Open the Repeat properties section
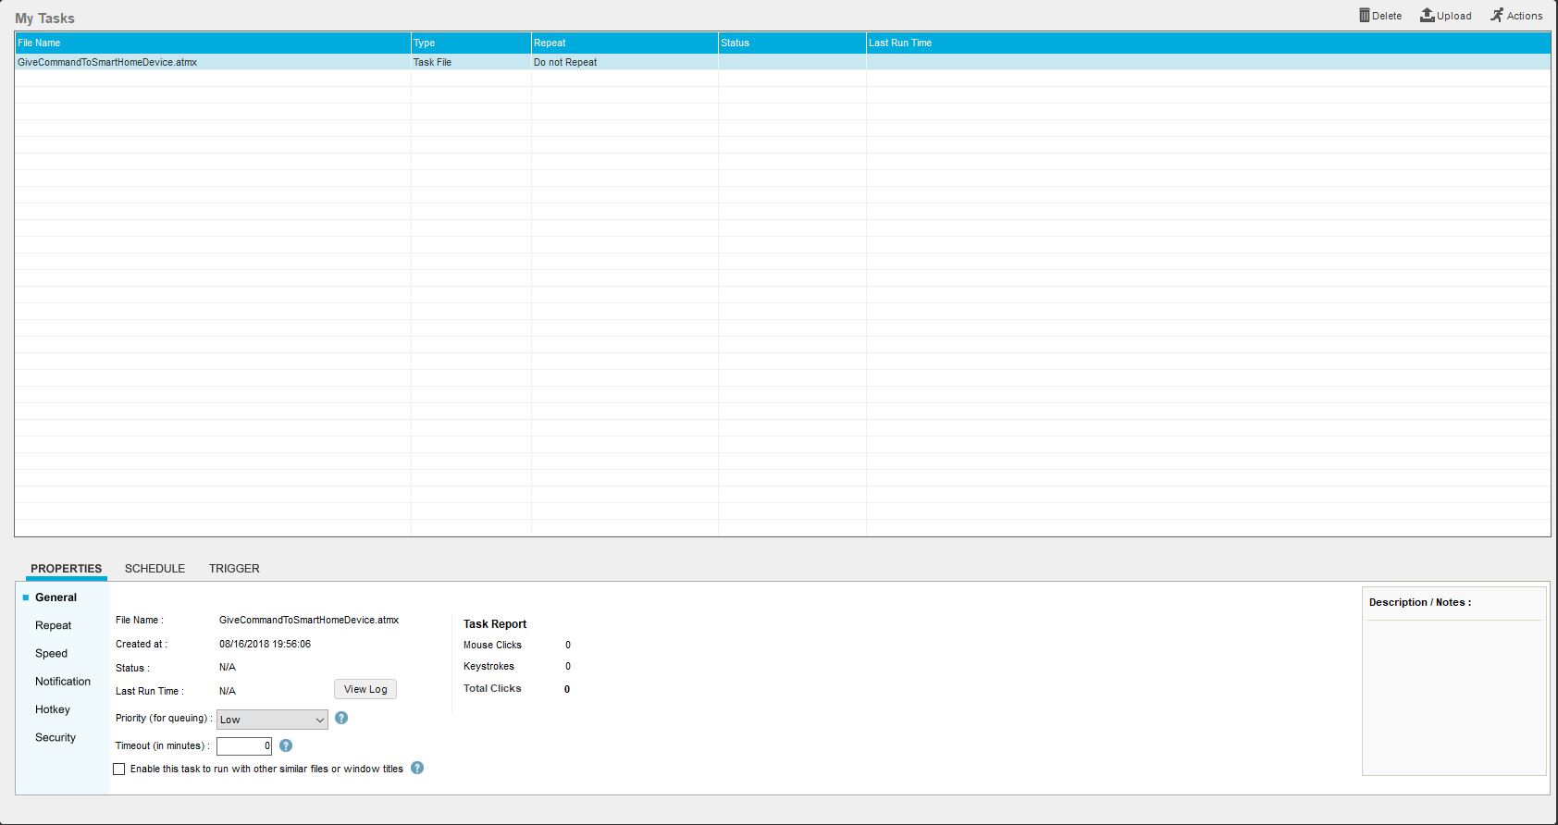Image resolution: width=1558 pixels, height=825 pixels. click(54, 626)
